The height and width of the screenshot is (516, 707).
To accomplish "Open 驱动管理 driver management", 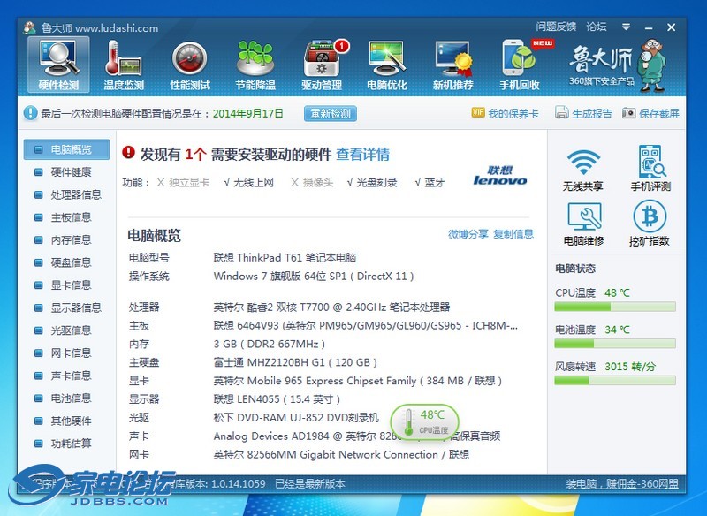I will tap(321, 64).
